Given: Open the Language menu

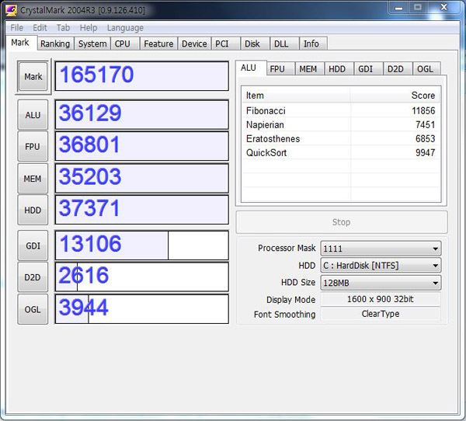Looking at the screenshot, I should [125, 28].
